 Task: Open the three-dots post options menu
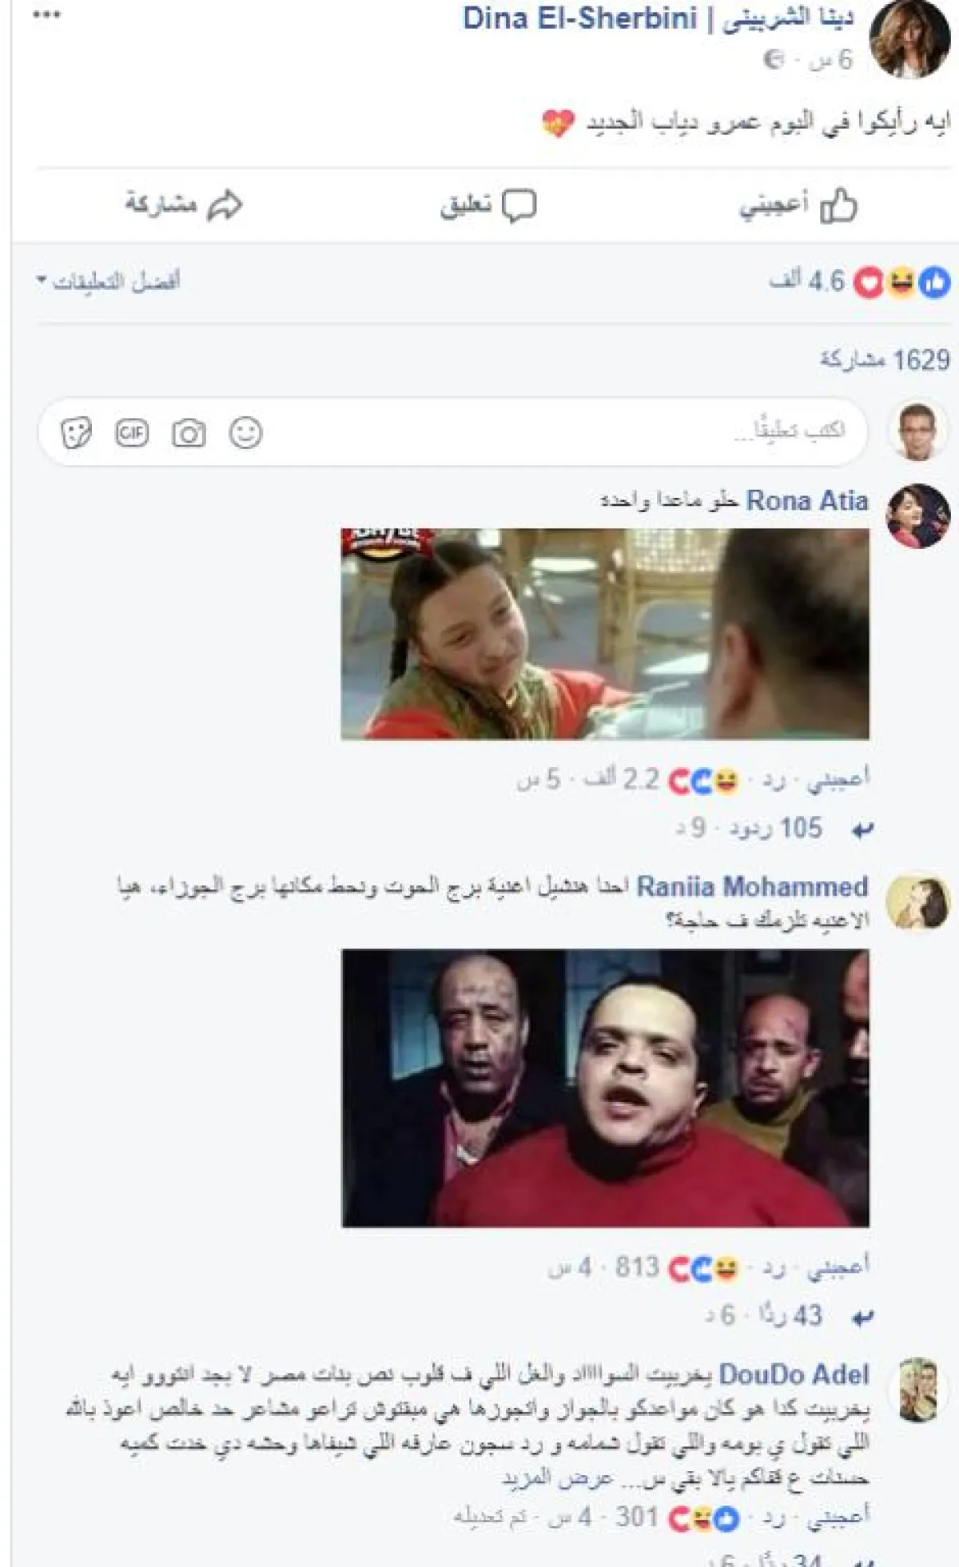(x=46, y=15)
